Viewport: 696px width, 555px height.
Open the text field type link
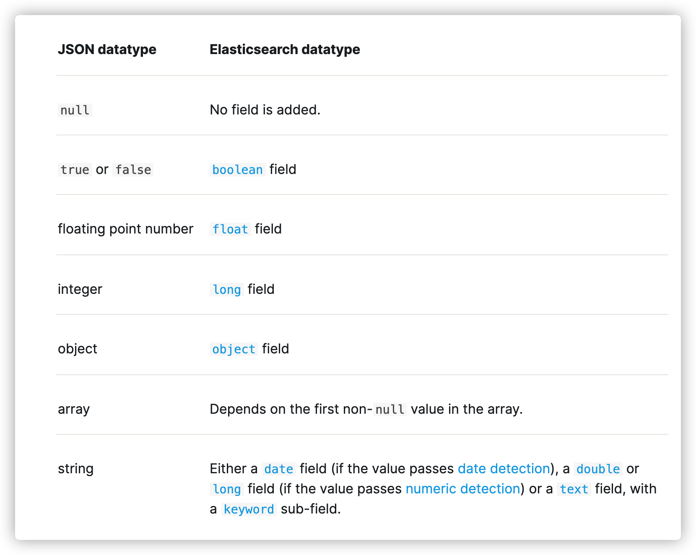[x=574, y=489]
